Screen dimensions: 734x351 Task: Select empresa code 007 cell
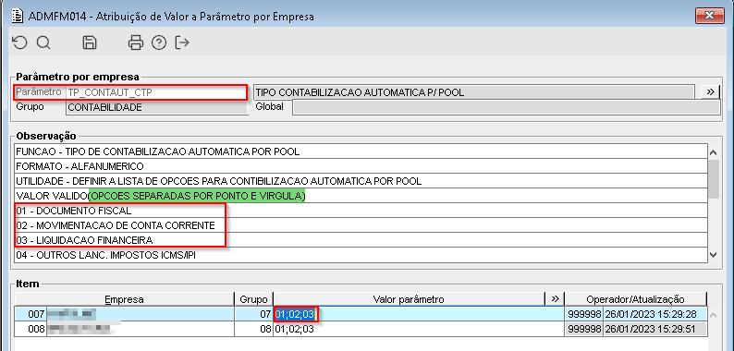point(30,313)
